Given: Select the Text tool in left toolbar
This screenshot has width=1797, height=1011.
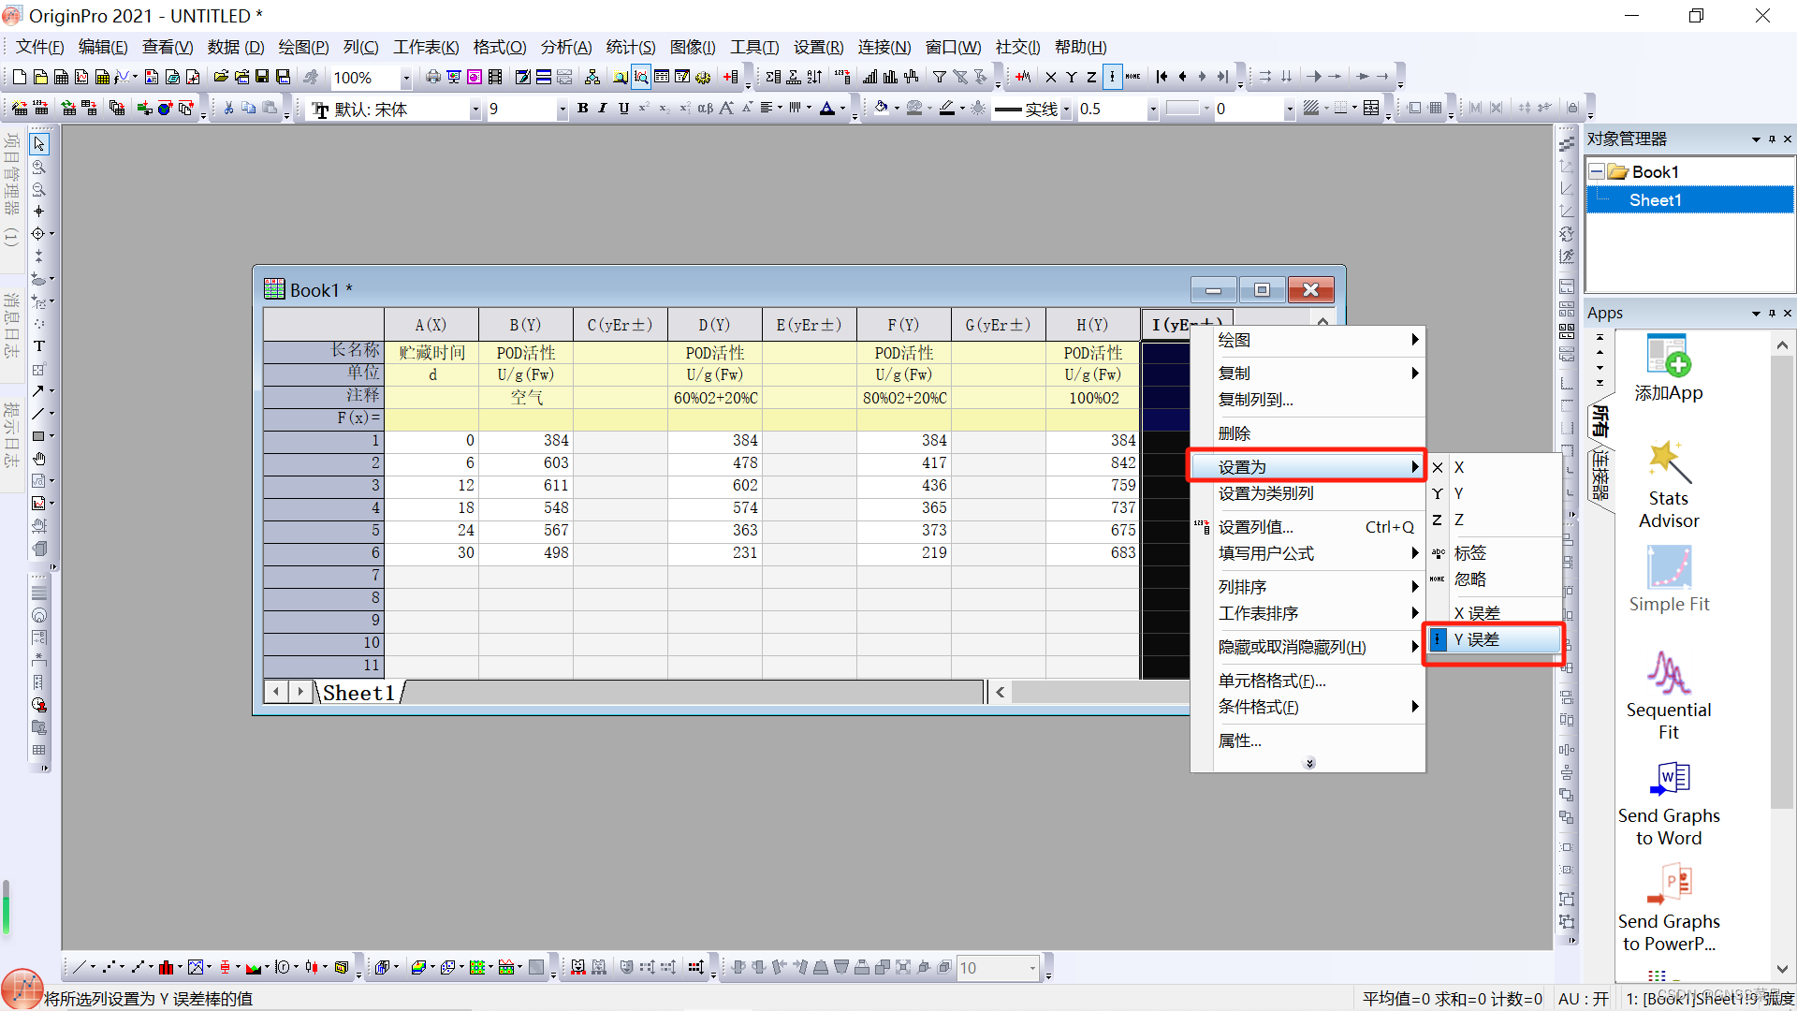Looking at the screenshot, I should click(39, 346).
